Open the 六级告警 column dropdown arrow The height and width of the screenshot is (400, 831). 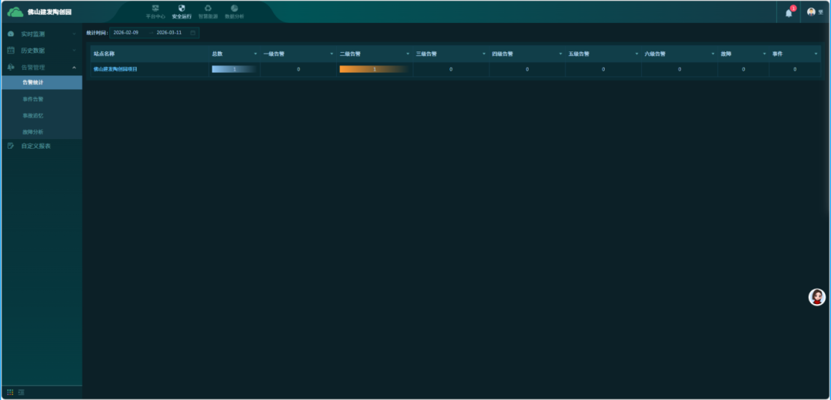713,54
